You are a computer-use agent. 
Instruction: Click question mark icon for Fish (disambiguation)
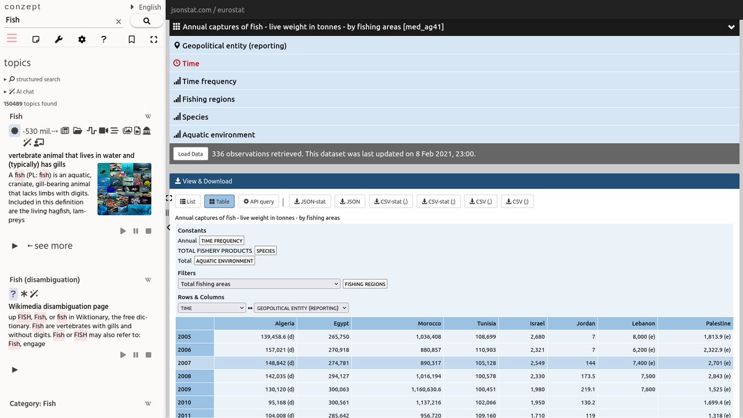13,294
